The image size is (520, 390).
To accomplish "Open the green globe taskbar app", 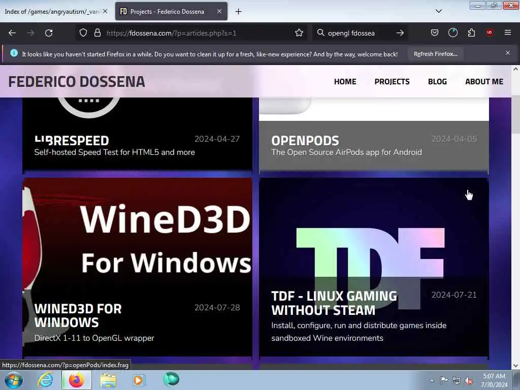I will tap(171, 379).
